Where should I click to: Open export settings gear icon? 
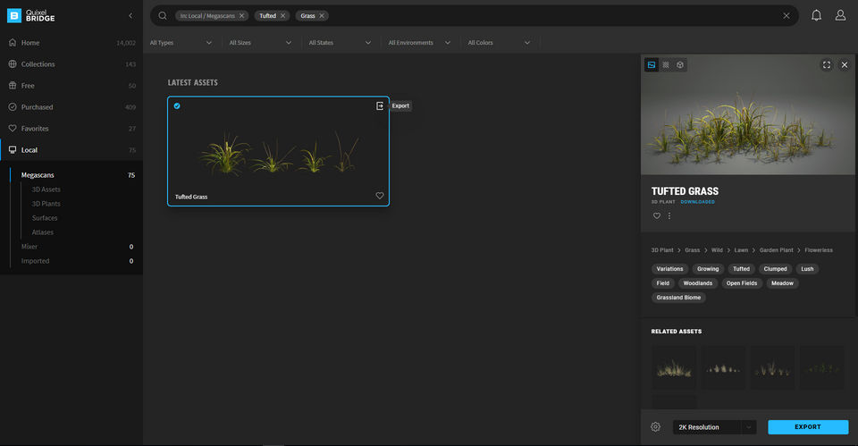[x=655, y=427]
